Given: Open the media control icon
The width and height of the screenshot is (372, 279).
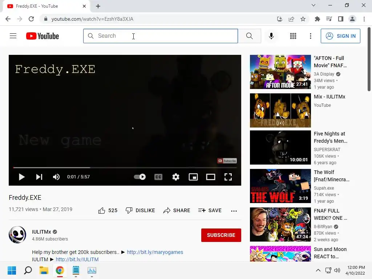Looking at the screenshot, I should [329, 19].
